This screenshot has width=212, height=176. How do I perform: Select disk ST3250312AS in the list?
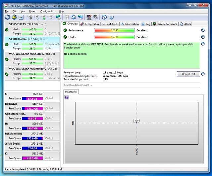(32, 29)
